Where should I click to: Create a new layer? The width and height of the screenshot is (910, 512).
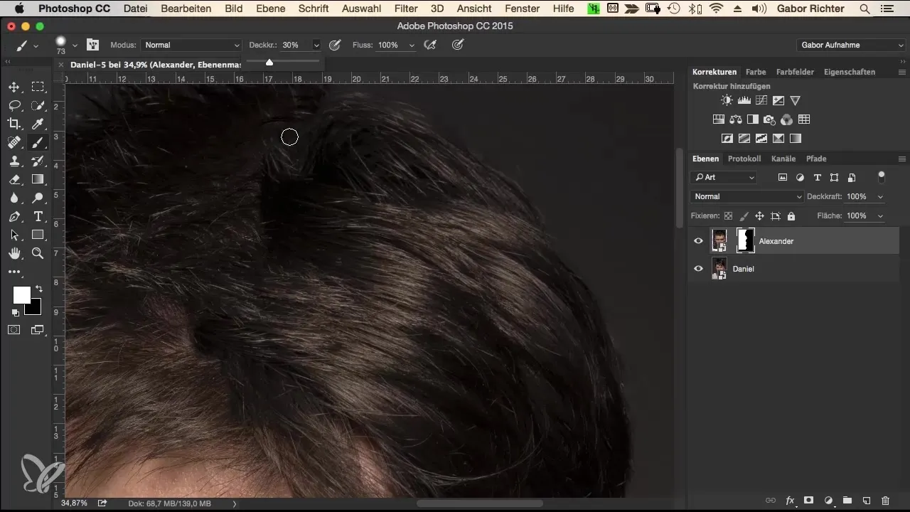[866, 501]
